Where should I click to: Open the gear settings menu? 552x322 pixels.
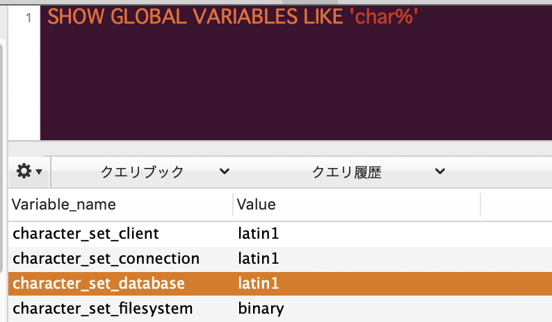29,171
